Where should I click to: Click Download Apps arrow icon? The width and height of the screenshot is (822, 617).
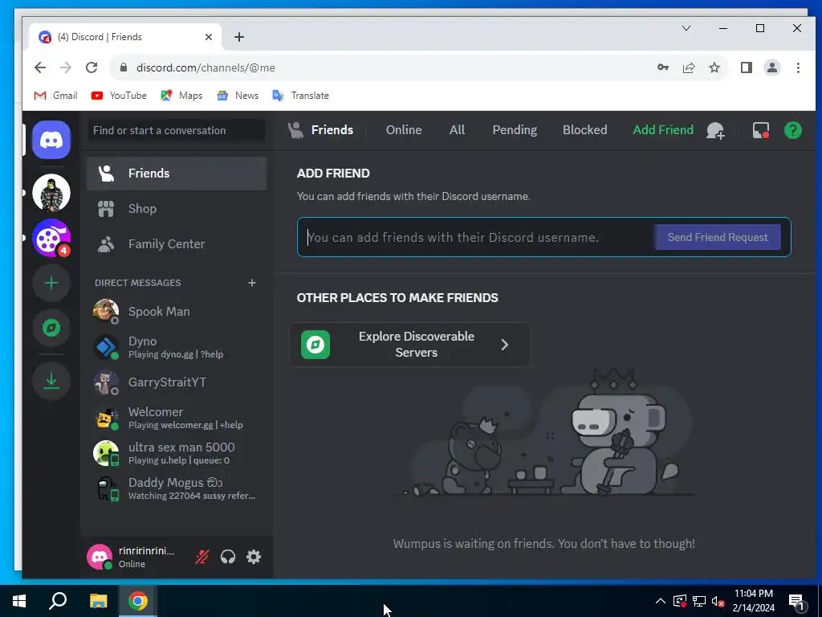click(x=51, y=380)
